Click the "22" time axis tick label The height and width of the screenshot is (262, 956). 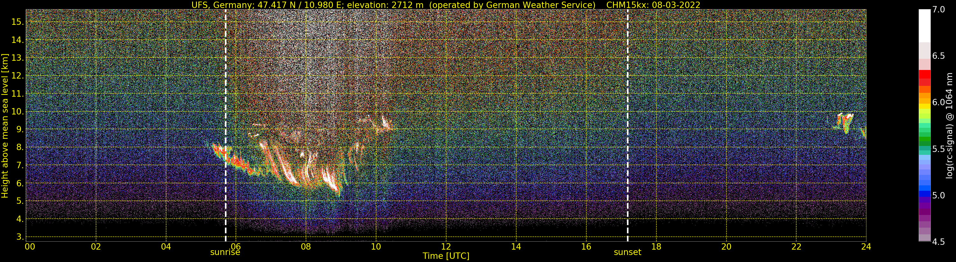pos(796,247)
